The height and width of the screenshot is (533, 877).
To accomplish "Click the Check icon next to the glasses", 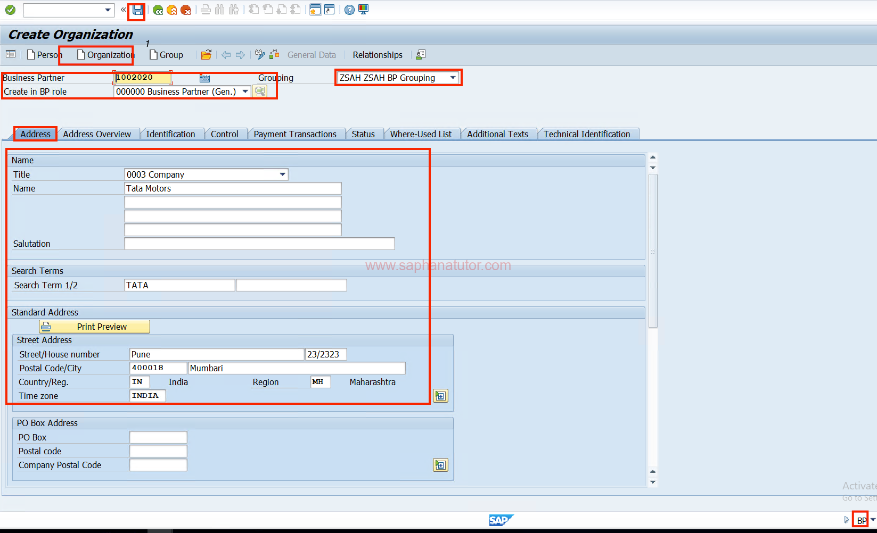I will tap(274, 54).
